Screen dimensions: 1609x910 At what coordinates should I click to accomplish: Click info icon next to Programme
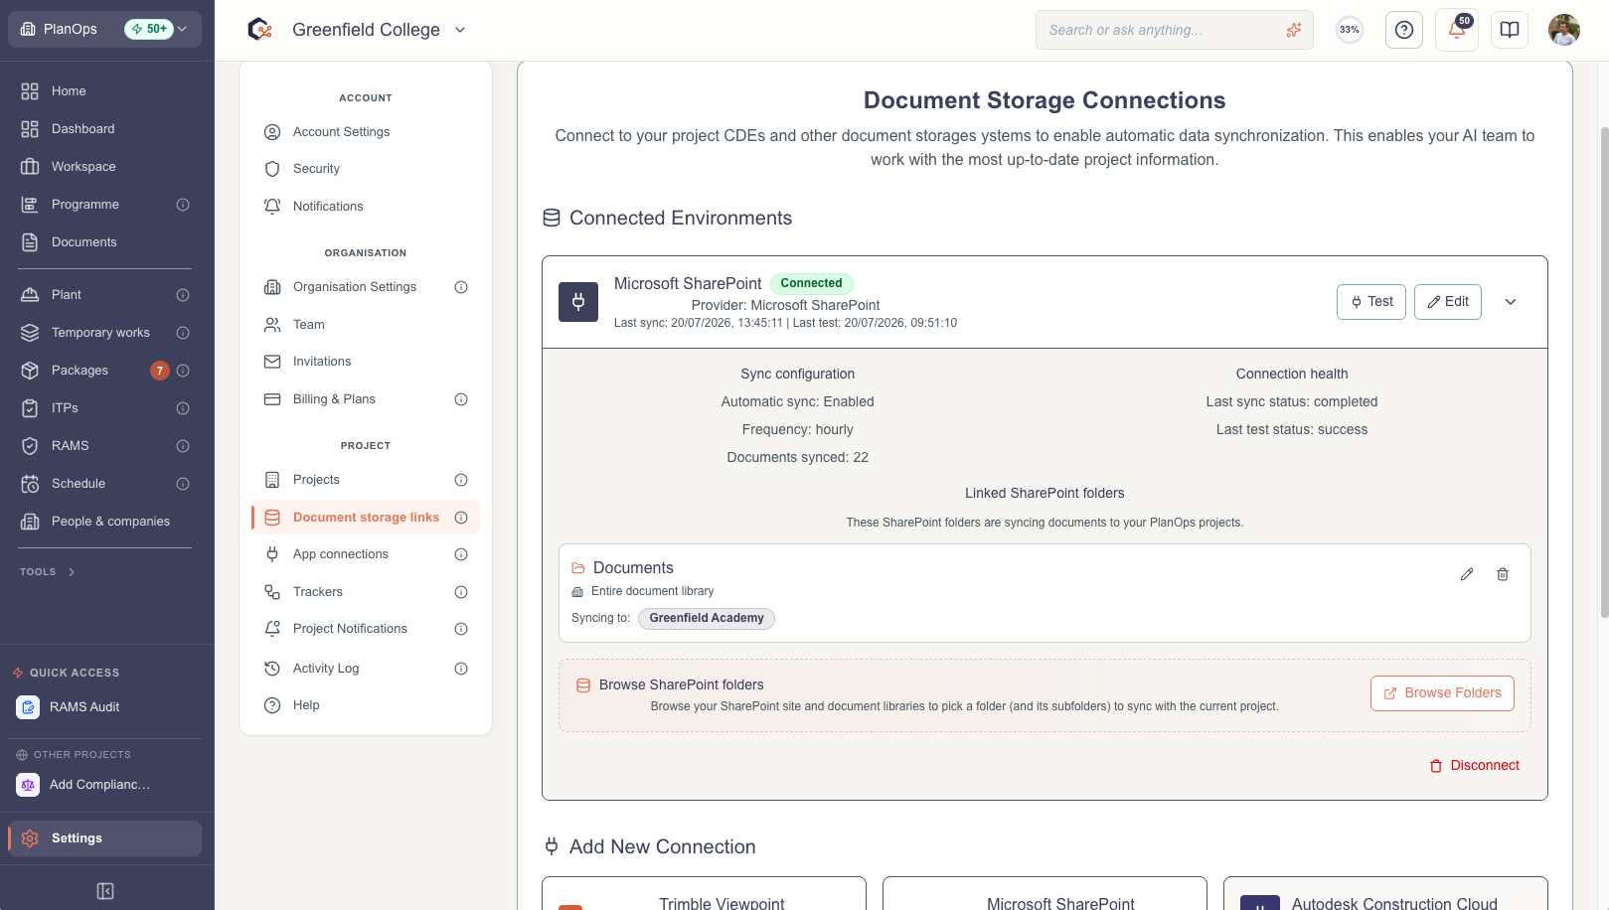[x=183, y=205]
